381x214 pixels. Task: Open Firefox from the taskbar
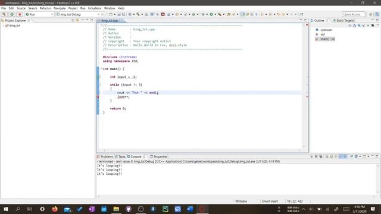point(55,209)
